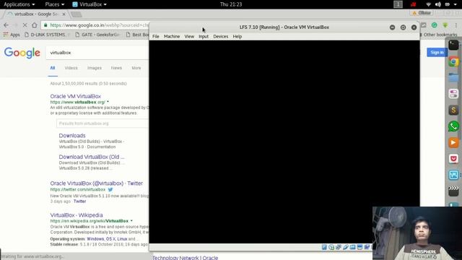Click the Google search box containing virtualbox
The width and height of the screenshot is (462, 260).
tap(97, 53)
